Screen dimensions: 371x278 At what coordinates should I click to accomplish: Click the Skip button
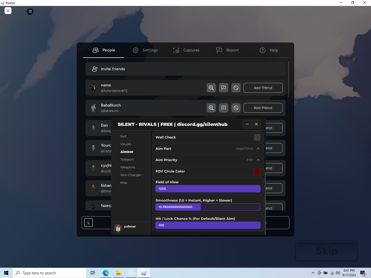(x=327, y=251)
